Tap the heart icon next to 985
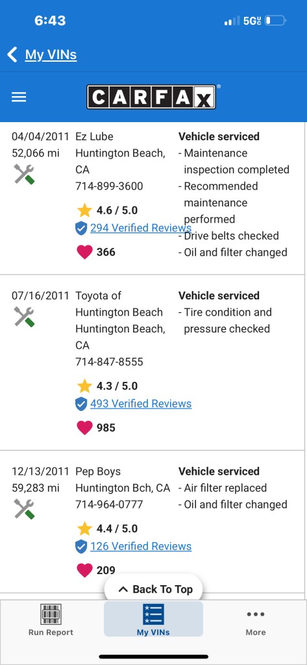 point(84,427)
